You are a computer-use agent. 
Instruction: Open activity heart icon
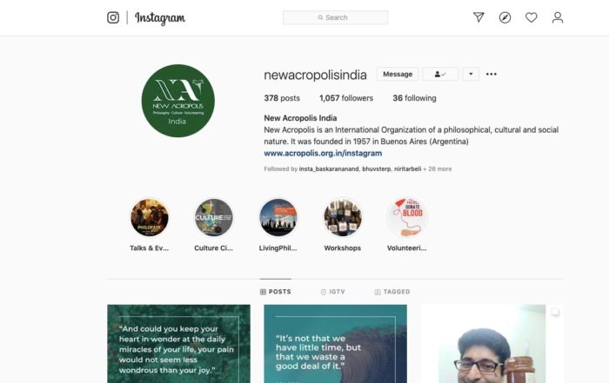[x=532, y=17]
